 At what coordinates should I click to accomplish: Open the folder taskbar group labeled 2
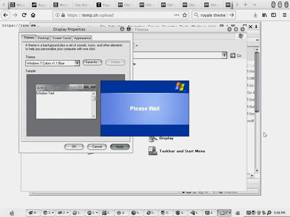pos(224,213)
